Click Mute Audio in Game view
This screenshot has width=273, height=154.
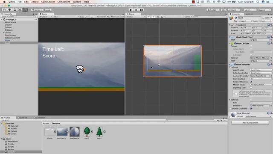pos(116,17)
